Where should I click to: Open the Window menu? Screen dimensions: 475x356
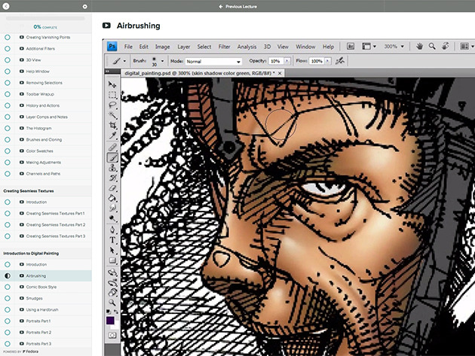(x=305, y=47)
